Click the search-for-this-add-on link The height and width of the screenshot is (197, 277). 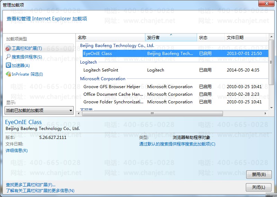point(177,144)
